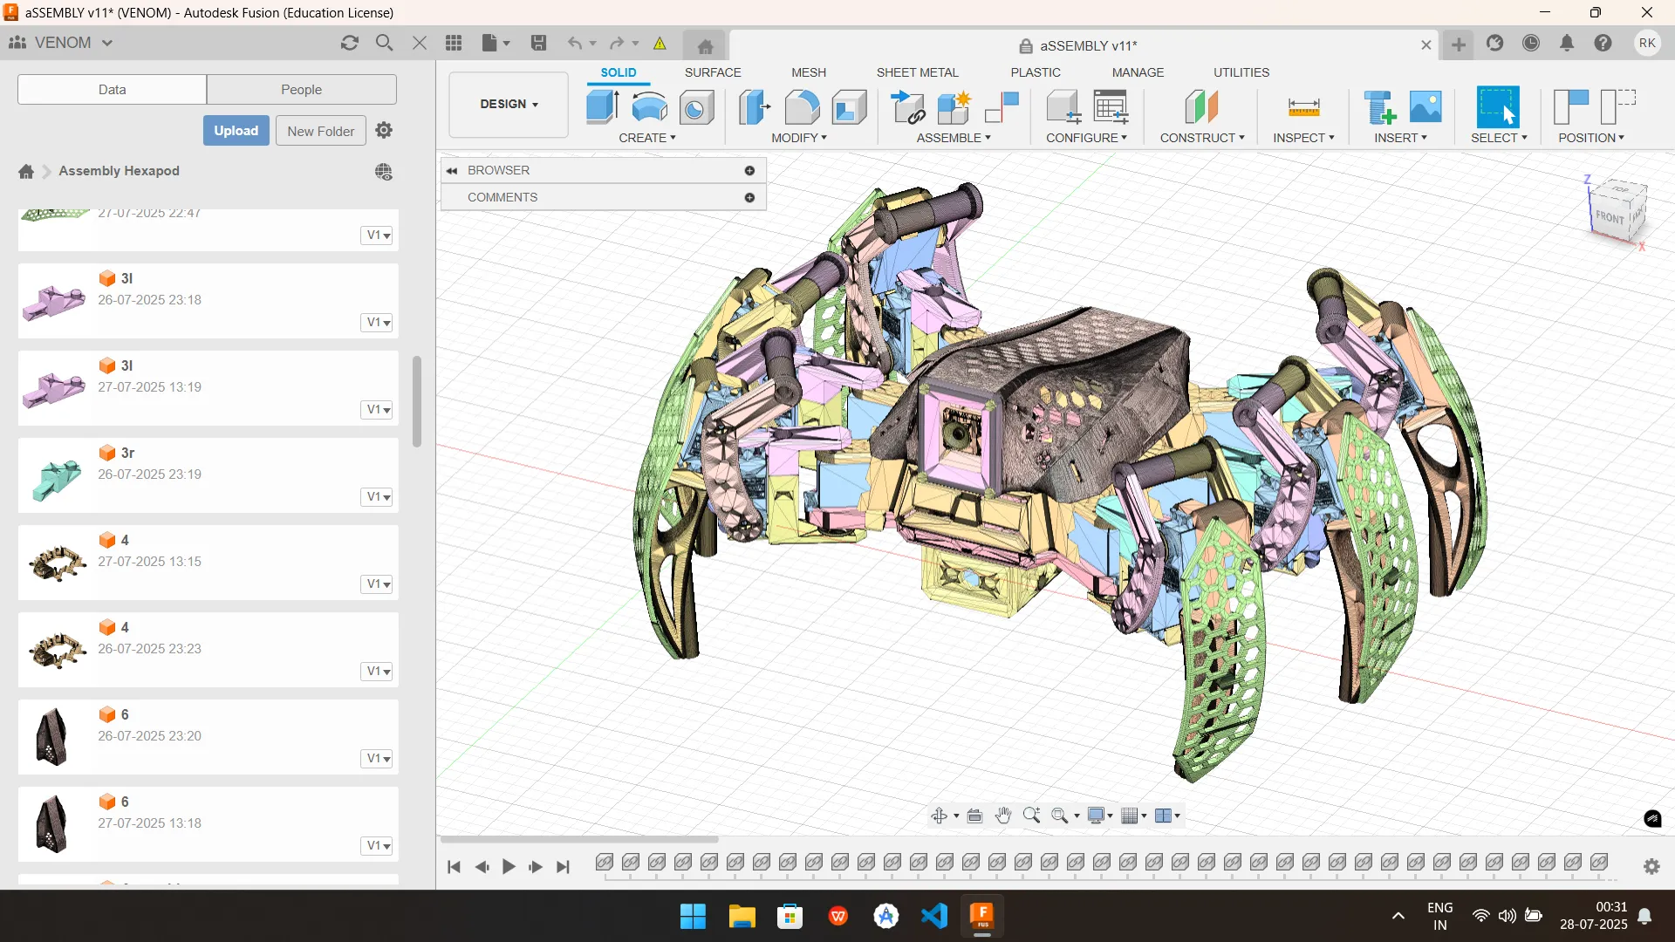Click the Pan hand tool

point(1003,816)
